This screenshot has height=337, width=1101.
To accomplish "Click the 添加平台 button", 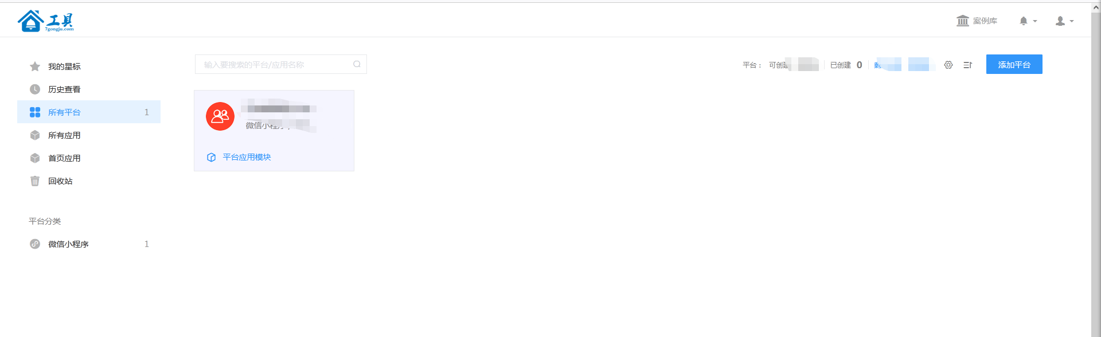I will (1014, 64).
